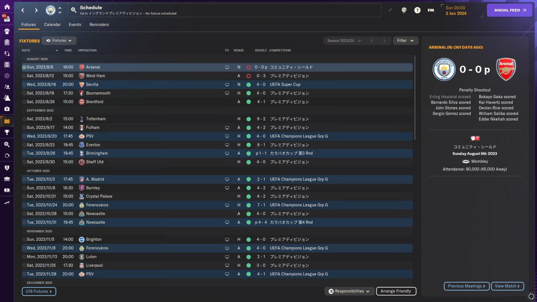Screen dimensions: 537x302
Task: Open the Staff people icon in sidebar
Action: [x=7, y=87]
